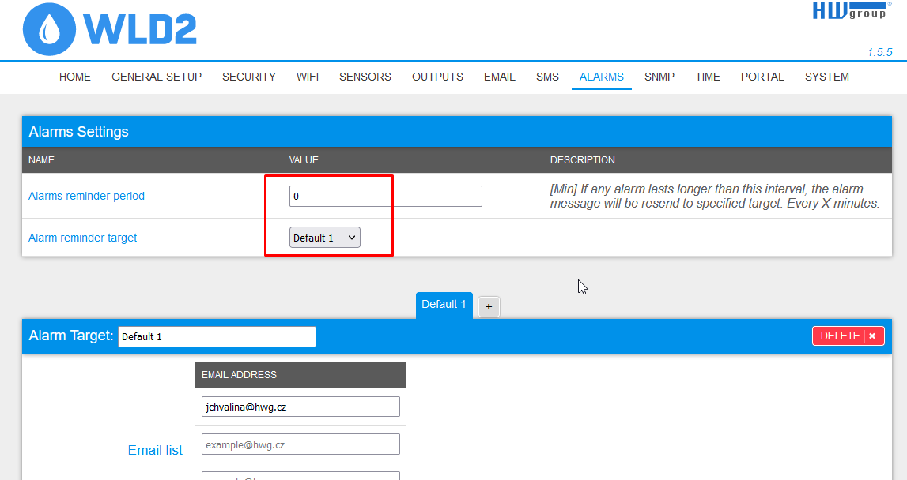Click the second email address field
Viewport: 907px width, 480px height.
300,444
